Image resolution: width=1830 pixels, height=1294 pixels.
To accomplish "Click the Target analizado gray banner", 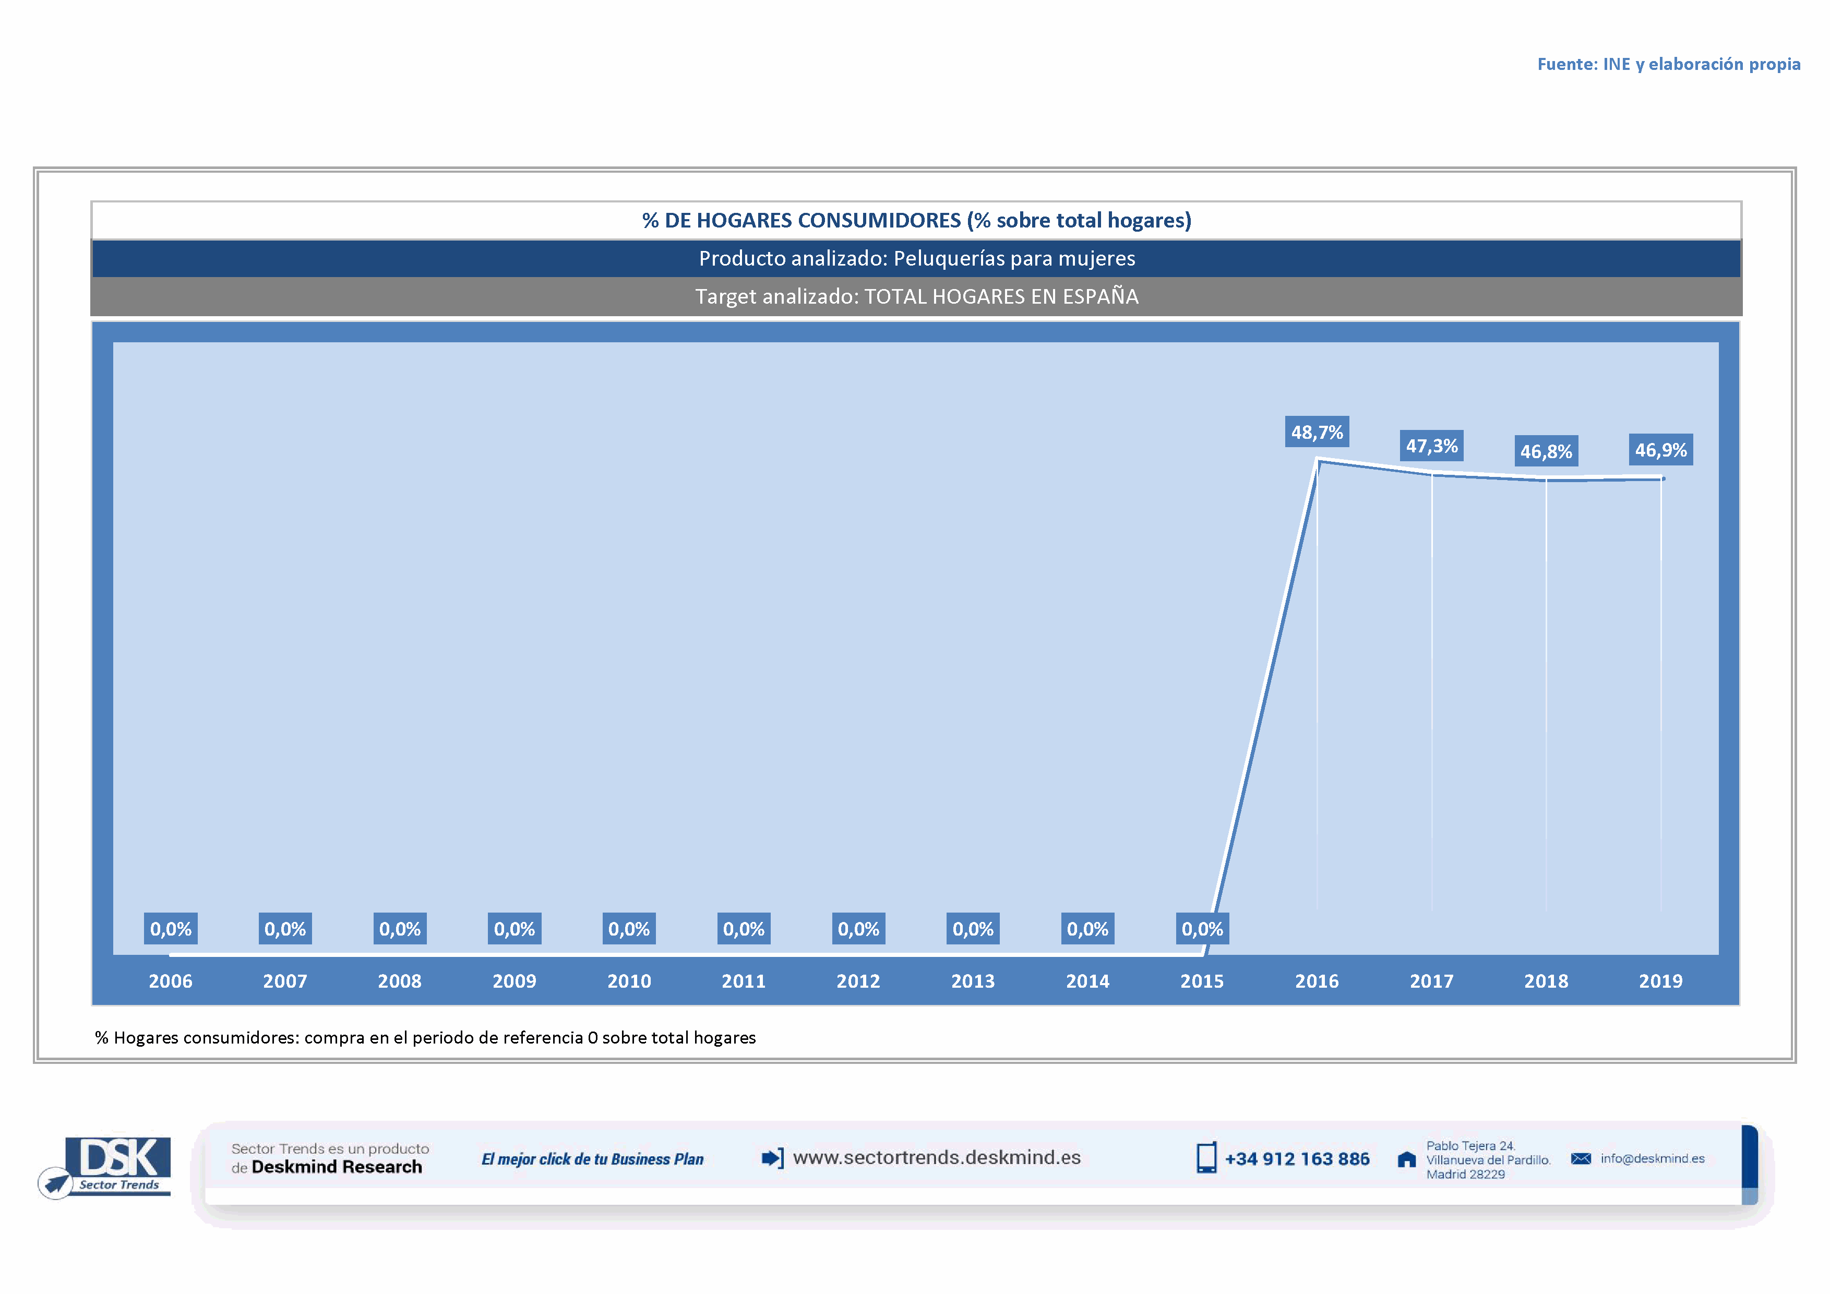I will 916,296.
